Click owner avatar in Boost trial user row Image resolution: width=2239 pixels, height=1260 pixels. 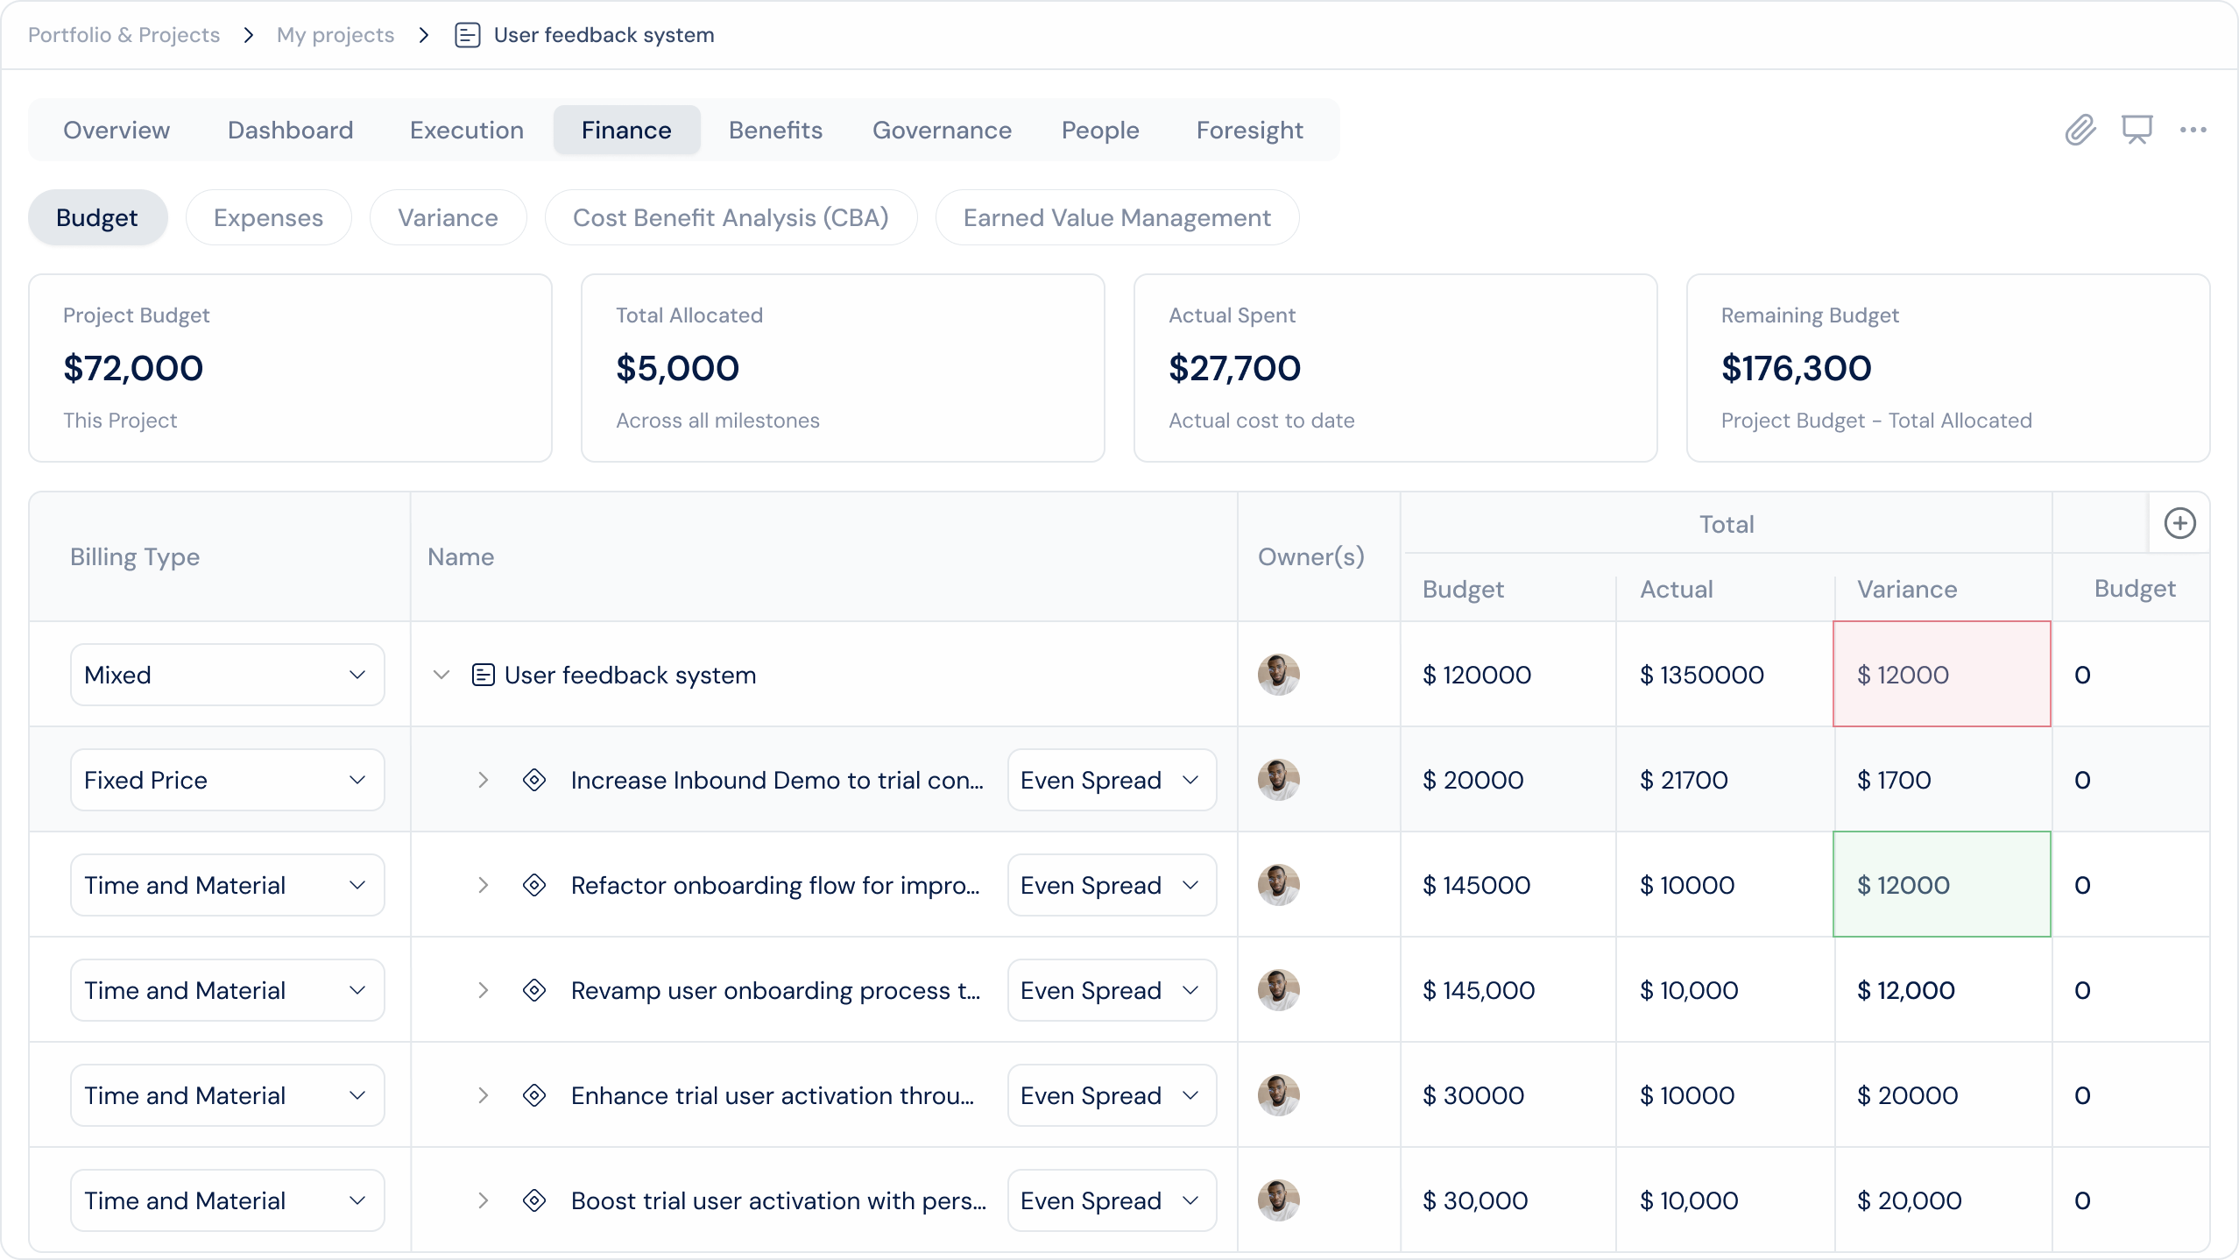[x=1279, y=1200]
